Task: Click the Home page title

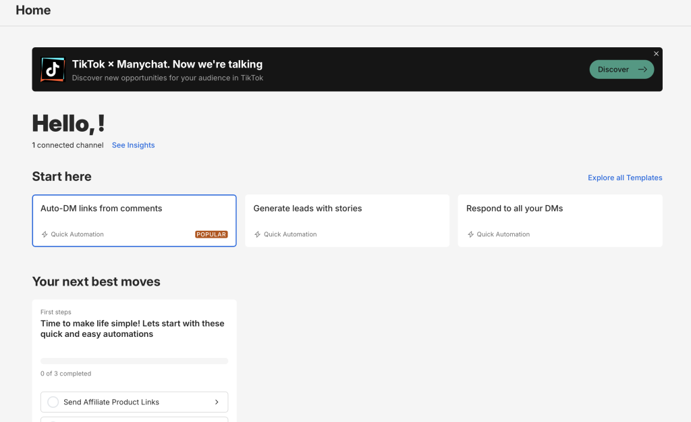Action: [33, 10]
